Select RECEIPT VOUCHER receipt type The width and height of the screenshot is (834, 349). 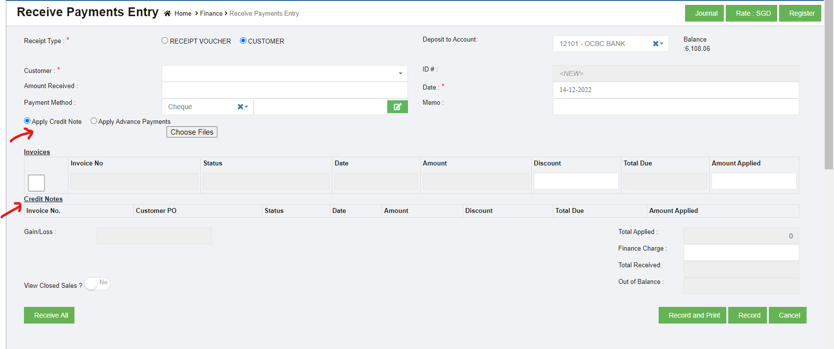click(x=165, y=41)
